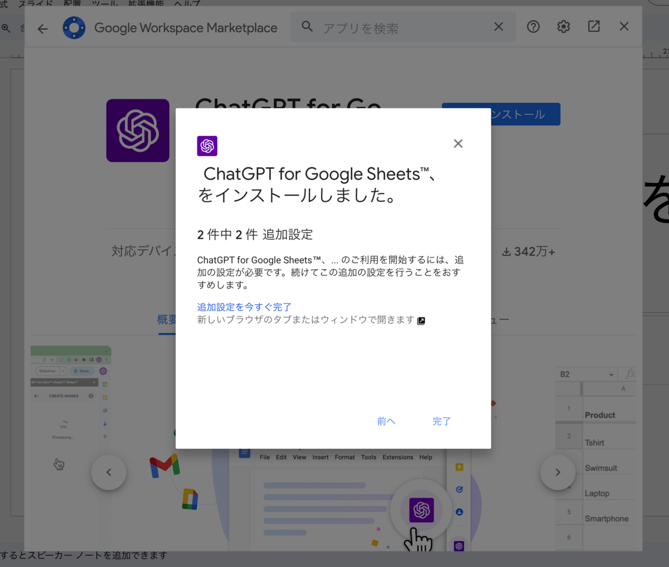Open the B2 name box dropdown

point(612,375)
